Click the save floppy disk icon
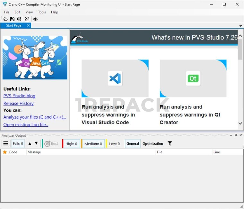The width and height of the screenshot is (244, 209). click(12, 19)
